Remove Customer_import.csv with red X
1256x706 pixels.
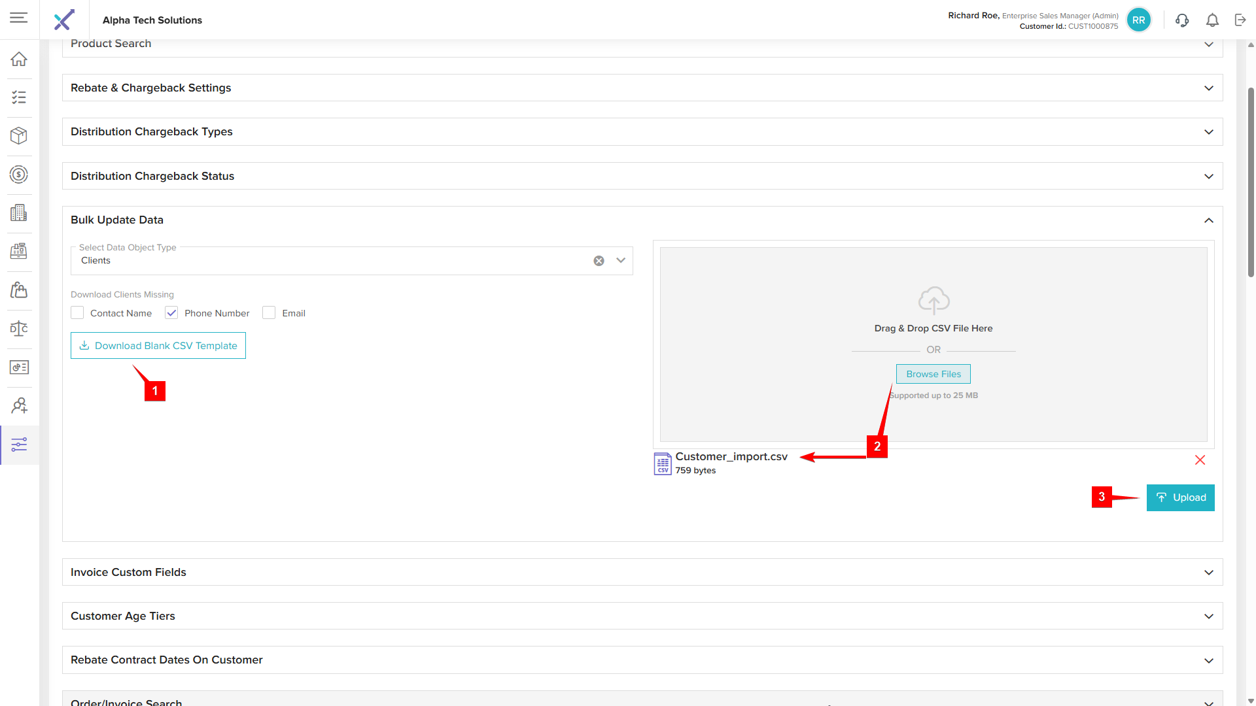point(1200,460)
